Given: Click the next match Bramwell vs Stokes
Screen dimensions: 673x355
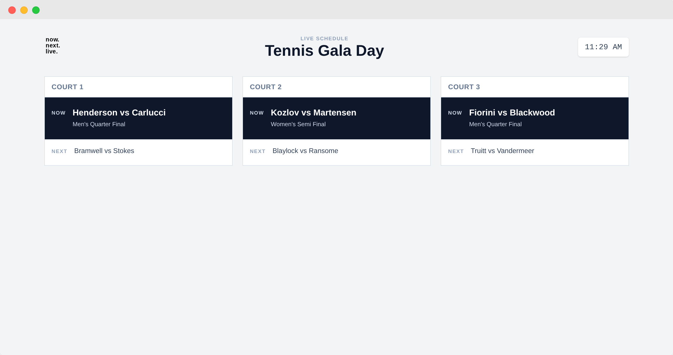Looking at the screenshot, I should pos(104,151).
